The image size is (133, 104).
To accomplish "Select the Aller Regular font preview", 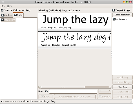I will (x=75, y=22).
